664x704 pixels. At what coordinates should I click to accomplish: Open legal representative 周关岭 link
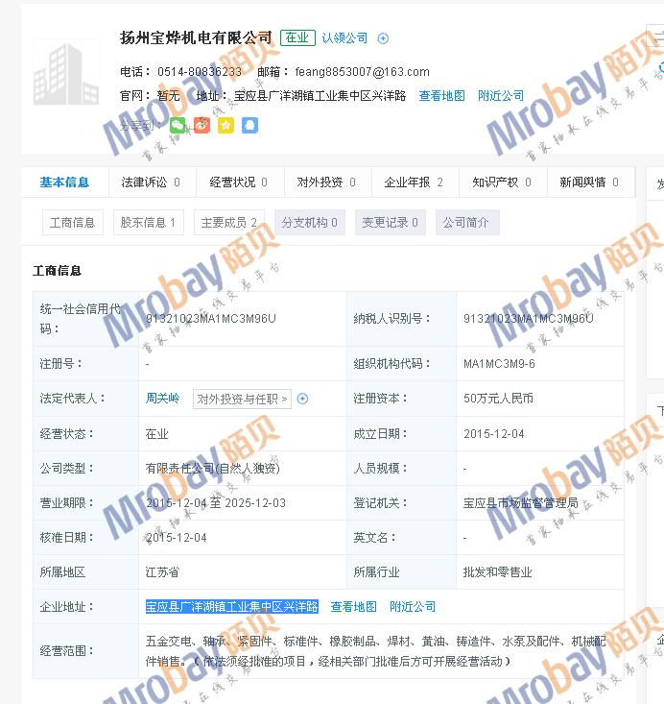(162, 399)
